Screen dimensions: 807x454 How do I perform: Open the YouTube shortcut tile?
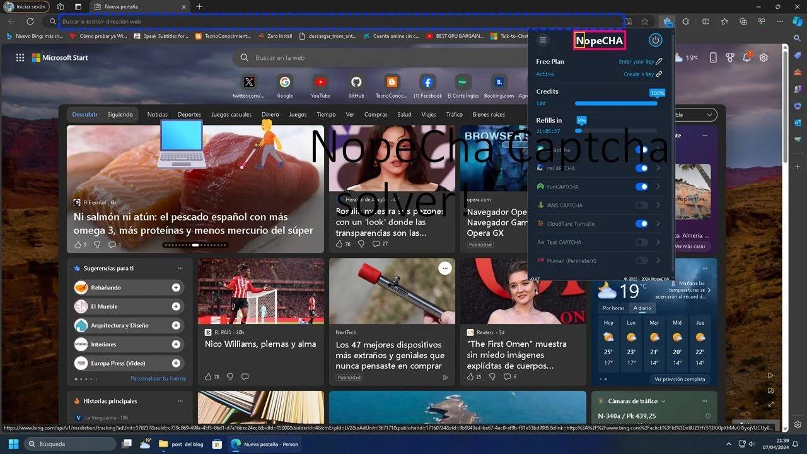coord(320,82)
